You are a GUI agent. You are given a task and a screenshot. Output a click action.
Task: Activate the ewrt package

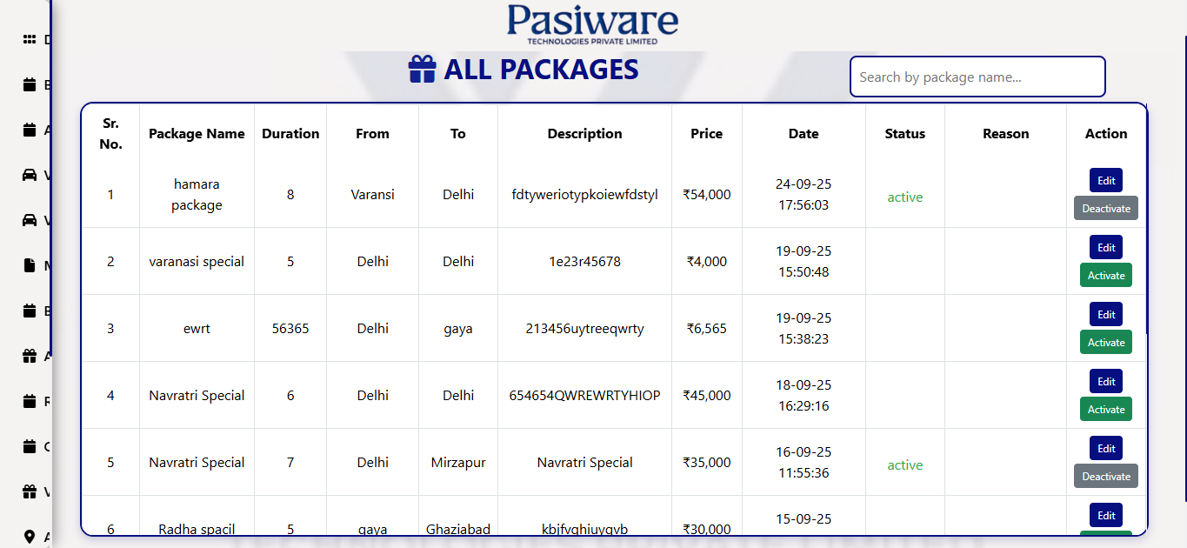coord(1105,342)
